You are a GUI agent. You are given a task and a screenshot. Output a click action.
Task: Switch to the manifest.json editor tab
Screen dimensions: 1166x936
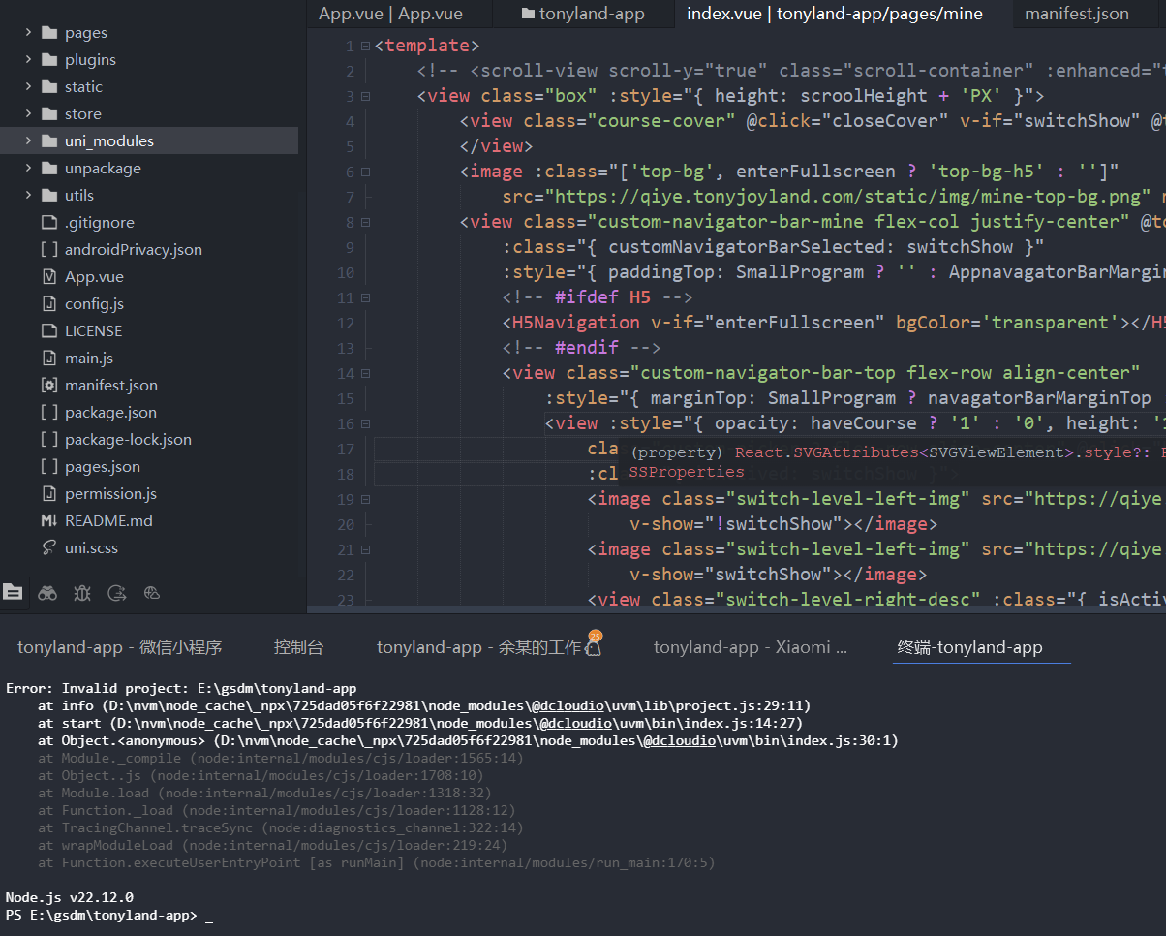(x=1076, y=14)
